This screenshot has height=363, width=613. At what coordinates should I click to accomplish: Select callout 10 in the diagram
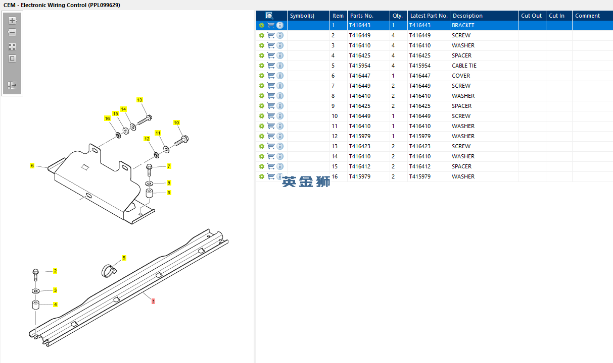(x=176, y=123)
